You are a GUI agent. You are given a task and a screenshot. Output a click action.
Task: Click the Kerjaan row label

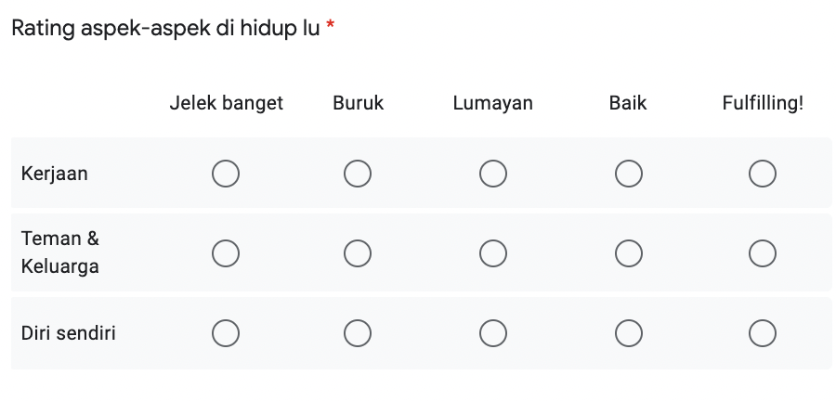55,174
